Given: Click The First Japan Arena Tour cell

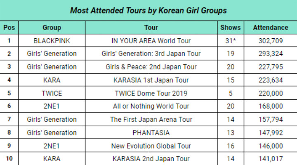Looking at the screenshot, I should pos(151,119).
